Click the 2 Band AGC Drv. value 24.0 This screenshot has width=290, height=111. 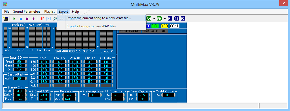(x=44, y=95)
